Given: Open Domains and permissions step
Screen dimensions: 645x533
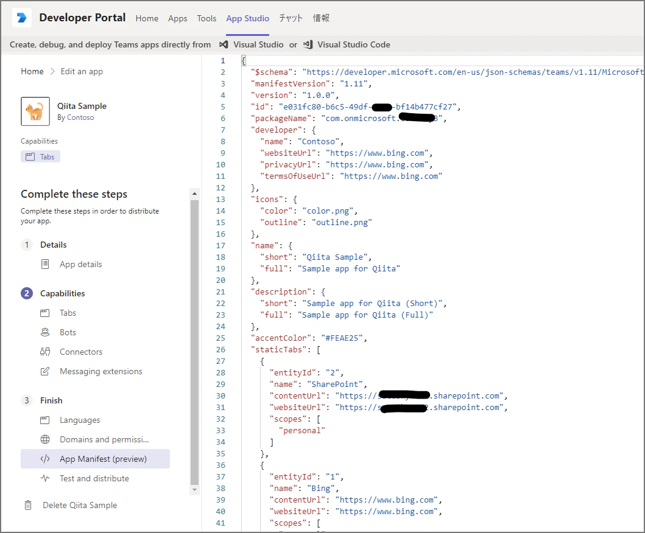Looking at the screenshot, I should tap(105, 439).
